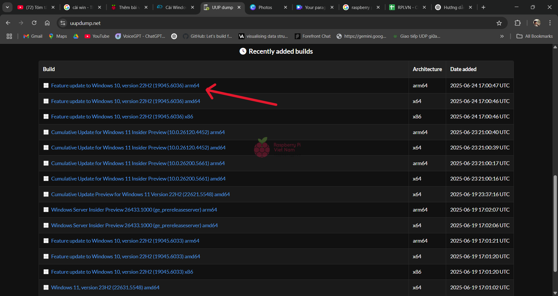Open Windows 11, version 23H2 (22631.5548) amd64 link
Screen dimensions: 558x296
[x=105, y=288]
